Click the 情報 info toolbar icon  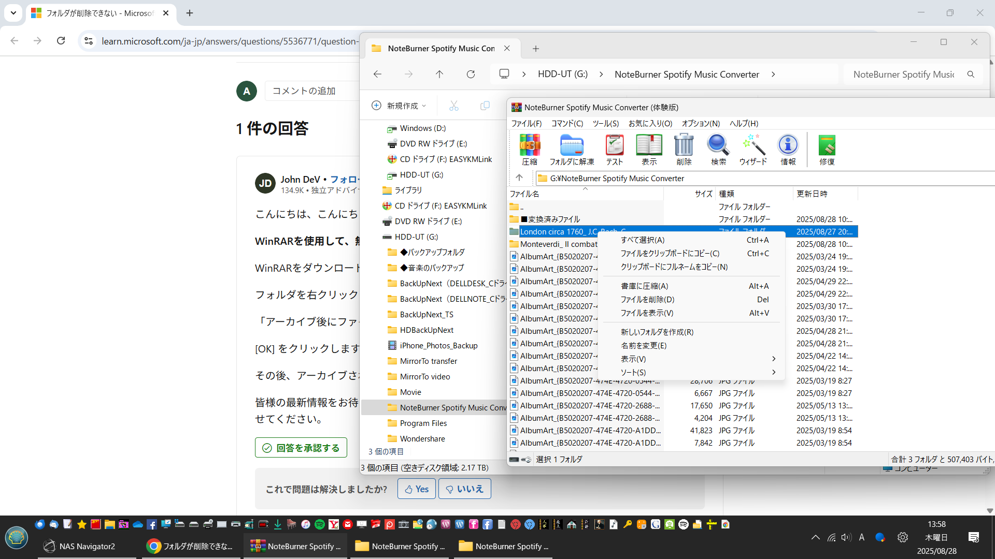(x=788, y=150)
